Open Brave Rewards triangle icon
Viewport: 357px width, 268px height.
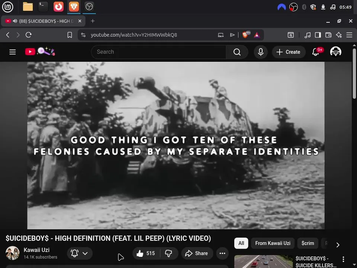coord(257,35)
